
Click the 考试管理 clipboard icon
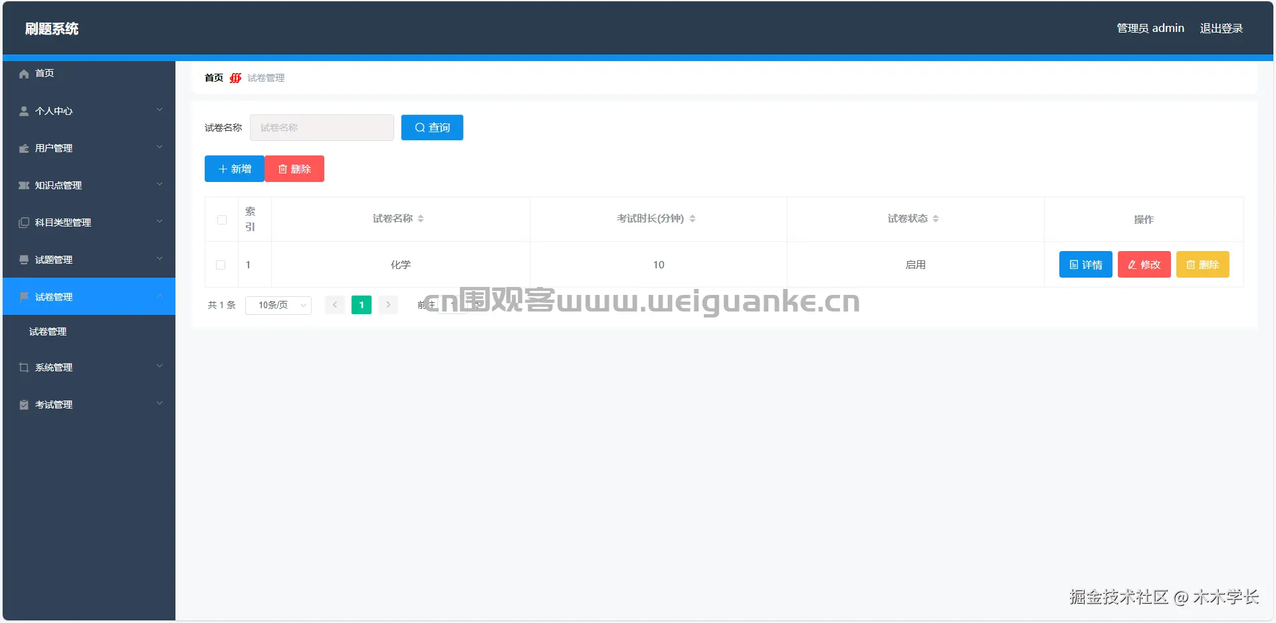pyautogui.click(x=24, y=404)
